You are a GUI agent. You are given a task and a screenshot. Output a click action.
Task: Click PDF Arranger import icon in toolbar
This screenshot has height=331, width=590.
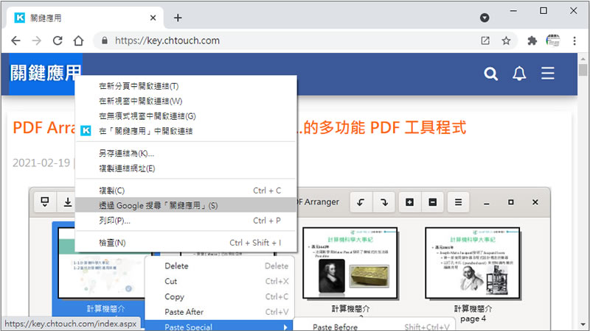45,202
